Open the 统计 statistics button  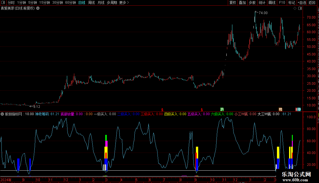point(262,3)
